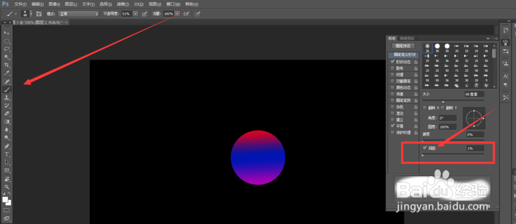The height and width of the screenshot is (224, 516).
Task: Toggle tablet pressure for size icon
Action: (198, 14)
